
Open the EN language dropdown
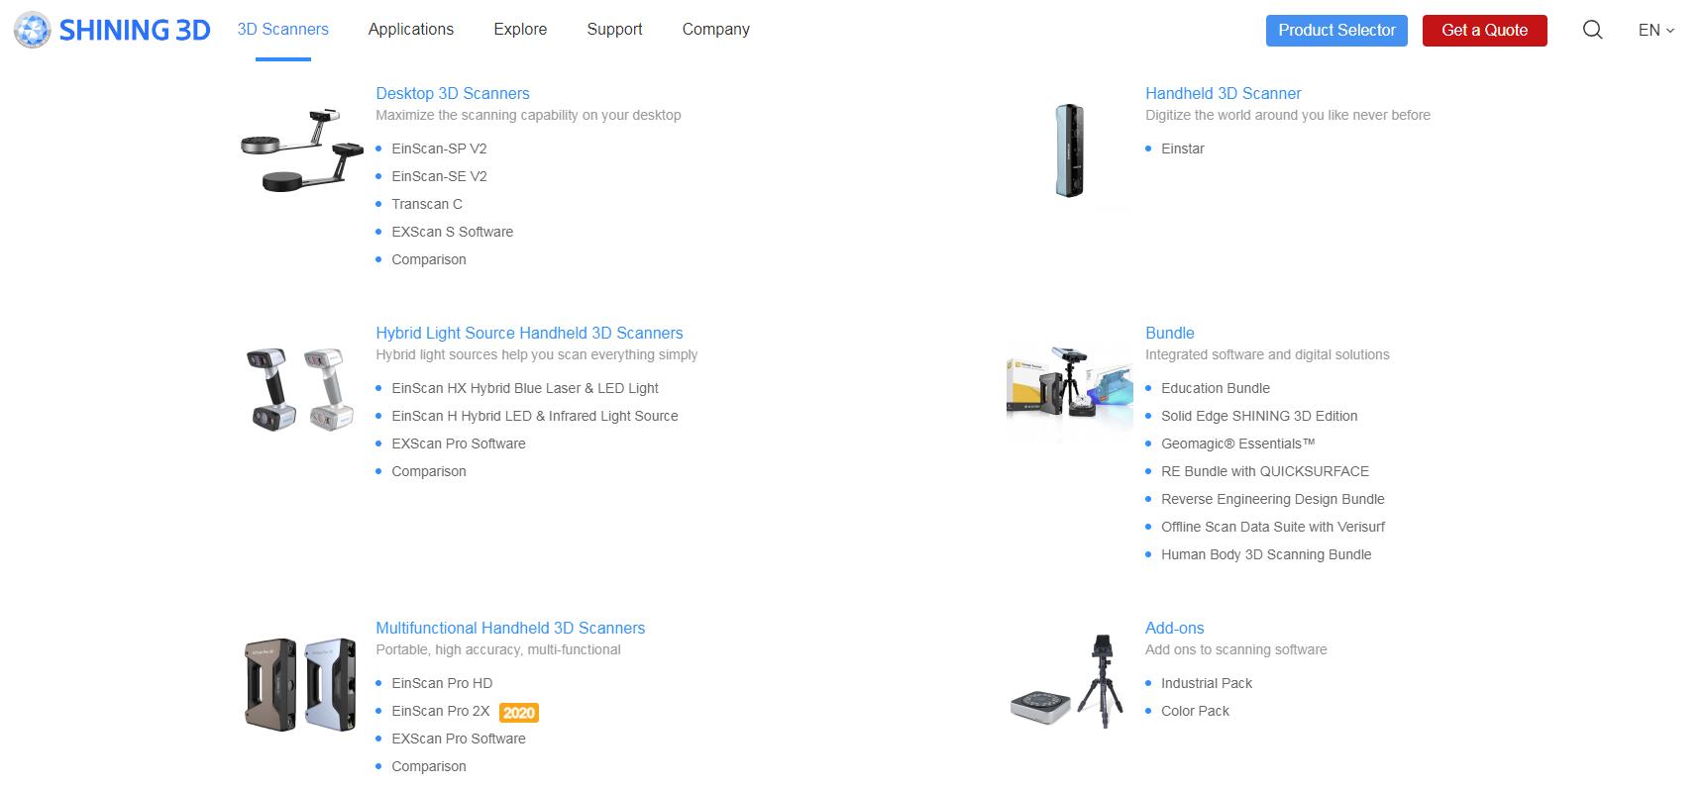tap(1655, 30)
